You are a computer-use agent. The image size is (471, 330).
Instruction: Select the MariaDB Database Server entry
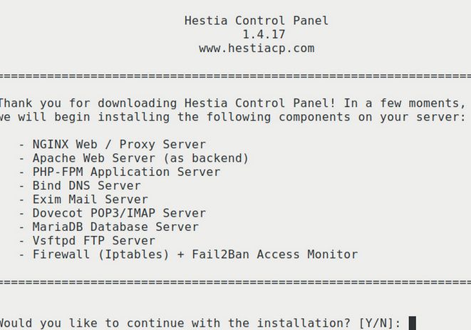[116, 227]
